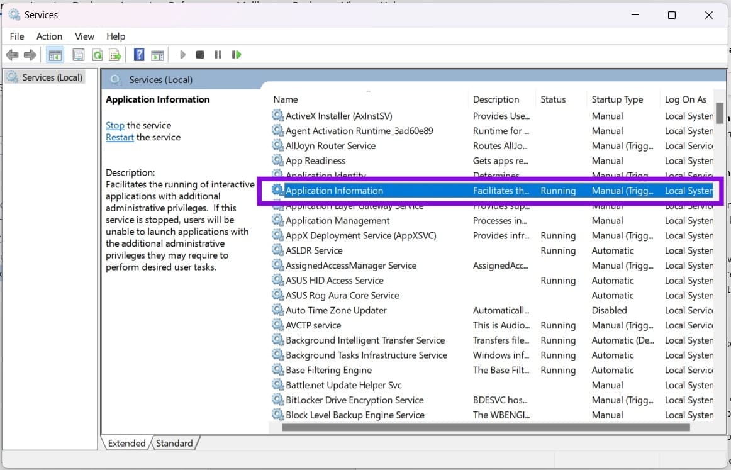Image resolution: width=731 pixels, height=470 pixels.
Task: Switch to the Standard tab
Action: (174, 443)
